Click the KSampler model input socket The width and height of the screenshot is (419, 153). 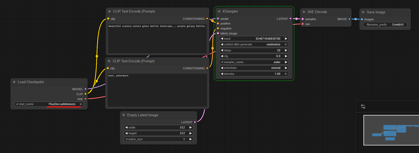point(218,19)
